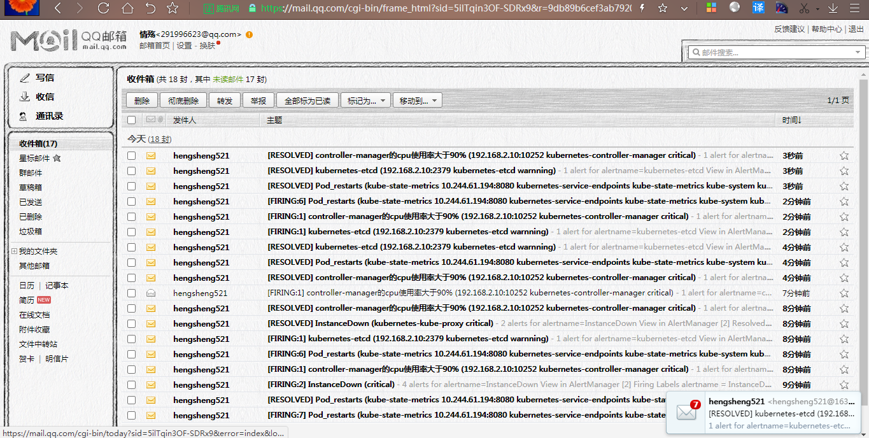Click the 彻底删除 button
The width and height of the screenshot is (869, 438).
click(x=183, y=101)
